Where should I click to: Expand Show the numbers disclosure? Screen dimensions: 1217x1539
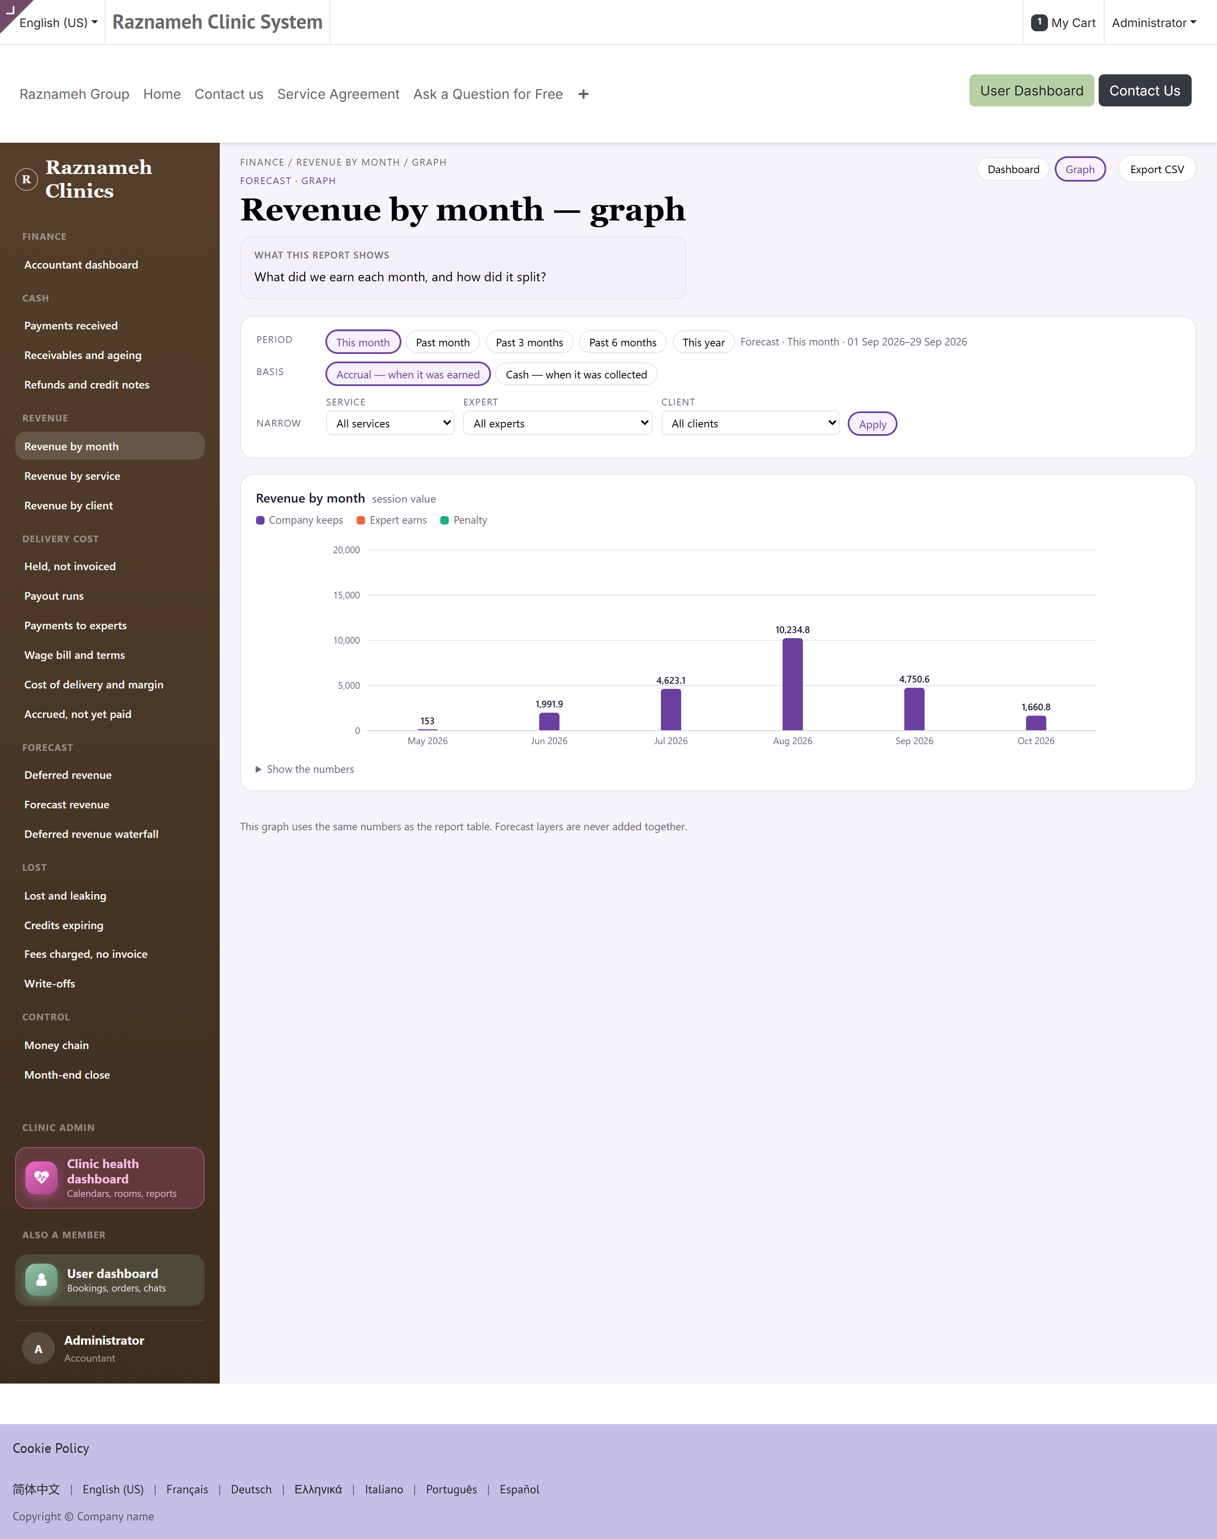pos(305,769)
